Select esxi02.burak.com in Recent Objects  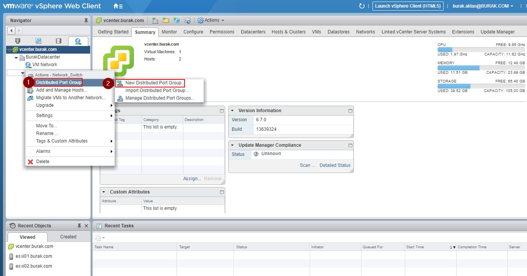coord(34,266)
